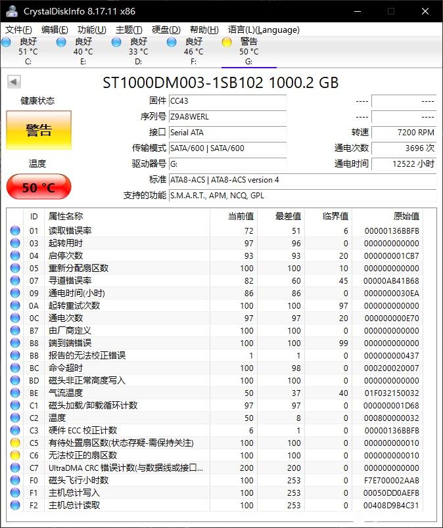Image resolution: width=443 pixels, height=528 pixels.
Task: Click the 固件 field showing CC43
Action: [227, 100]
